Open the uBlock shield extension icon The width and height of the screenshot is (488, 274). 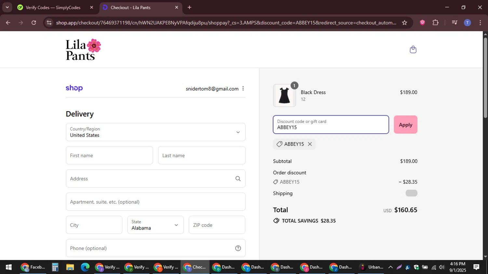[x=422, y=22]
